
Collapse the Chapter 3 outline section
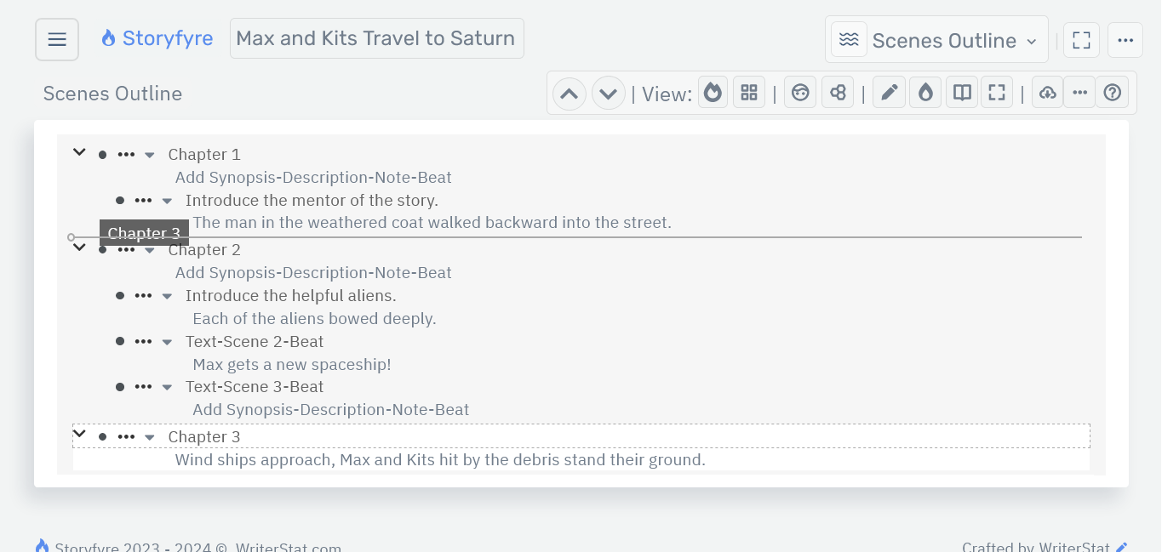(79, 435)
